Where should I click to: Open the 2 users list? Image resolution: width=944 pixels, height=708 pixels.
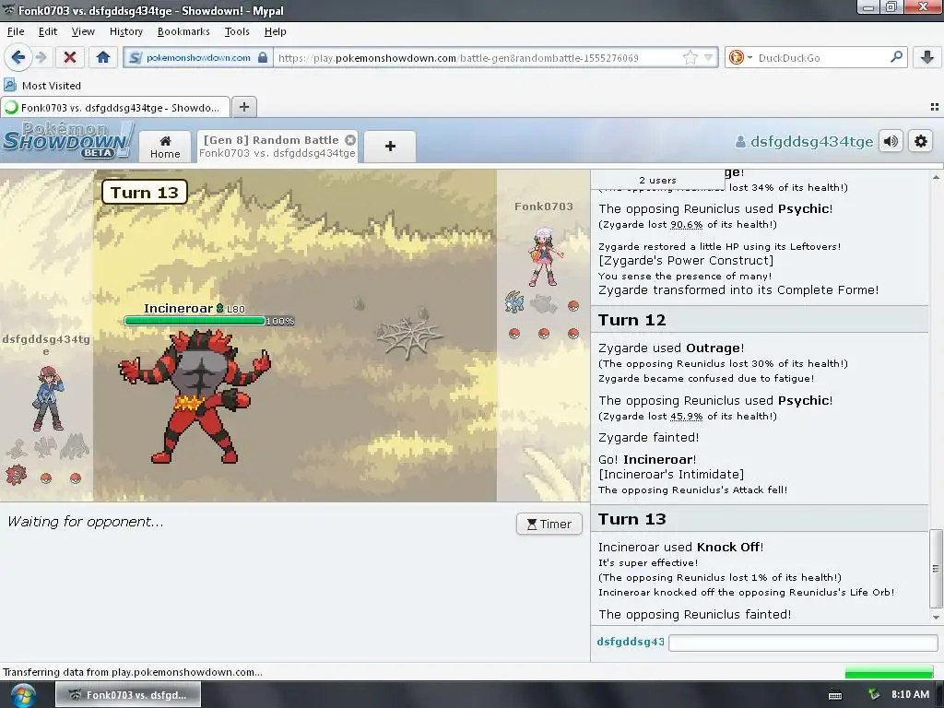pos(657,180)
